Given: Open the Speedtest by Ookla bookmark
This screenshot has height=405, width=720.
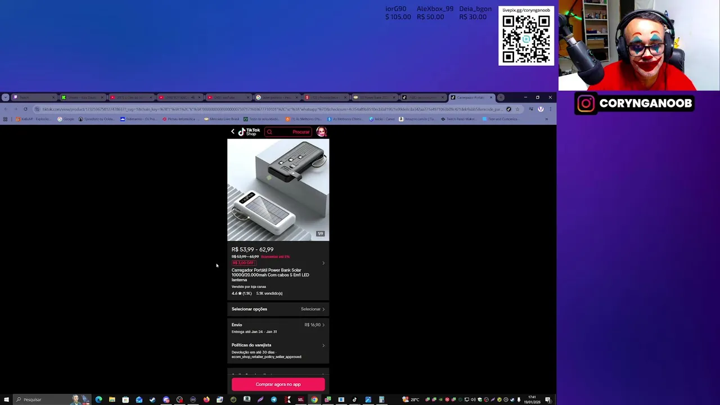Looking at the screenshot, I should pos(97,119).
